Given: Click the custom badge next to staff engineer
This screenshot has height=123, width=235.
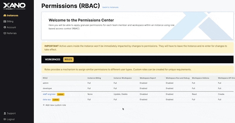Looking at the screenshot, I should (x=61, y=94).
